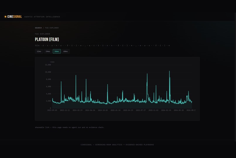Image resolution: width=236 pixels, height=158 pixels.
Task: Click the CineSignal logo
Action: 14,17
